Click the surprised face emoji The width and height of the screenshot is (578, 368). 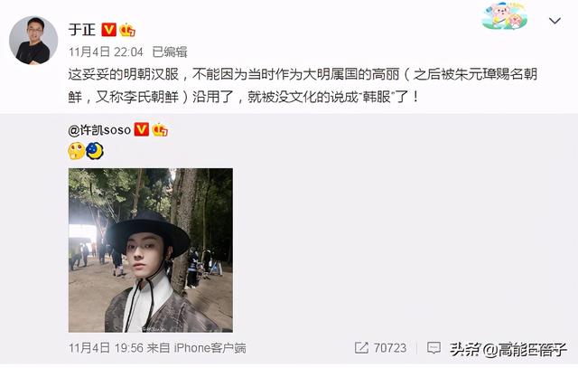(x=76, y=151)
